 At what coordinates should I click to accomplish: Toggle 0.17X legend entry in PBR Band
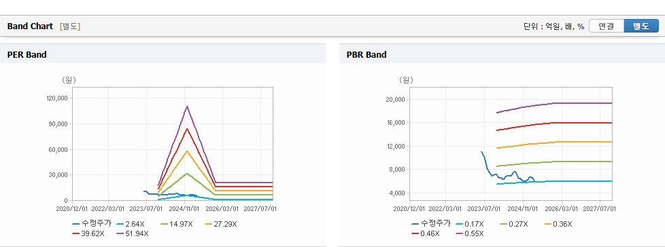pyautogui.click(x=470, y=224)
